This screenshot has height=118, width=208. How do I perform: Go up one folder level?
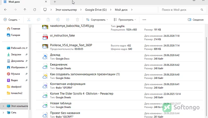coord(25,10)
